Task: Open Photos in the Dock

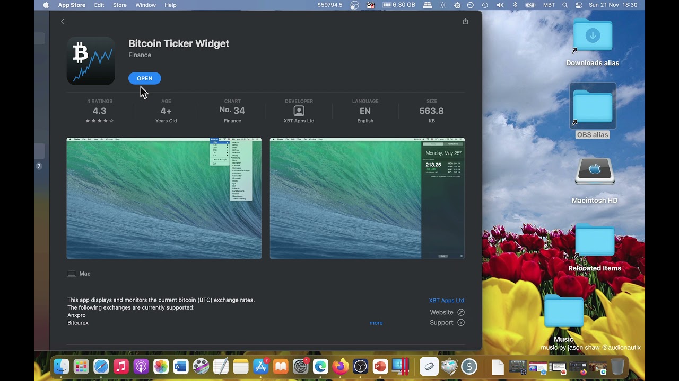Action: [161, 366]
